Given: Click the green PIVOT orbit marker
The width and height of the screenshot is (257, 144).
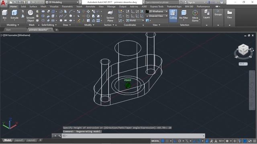Looking at the screenshot, I should (128, 85).
